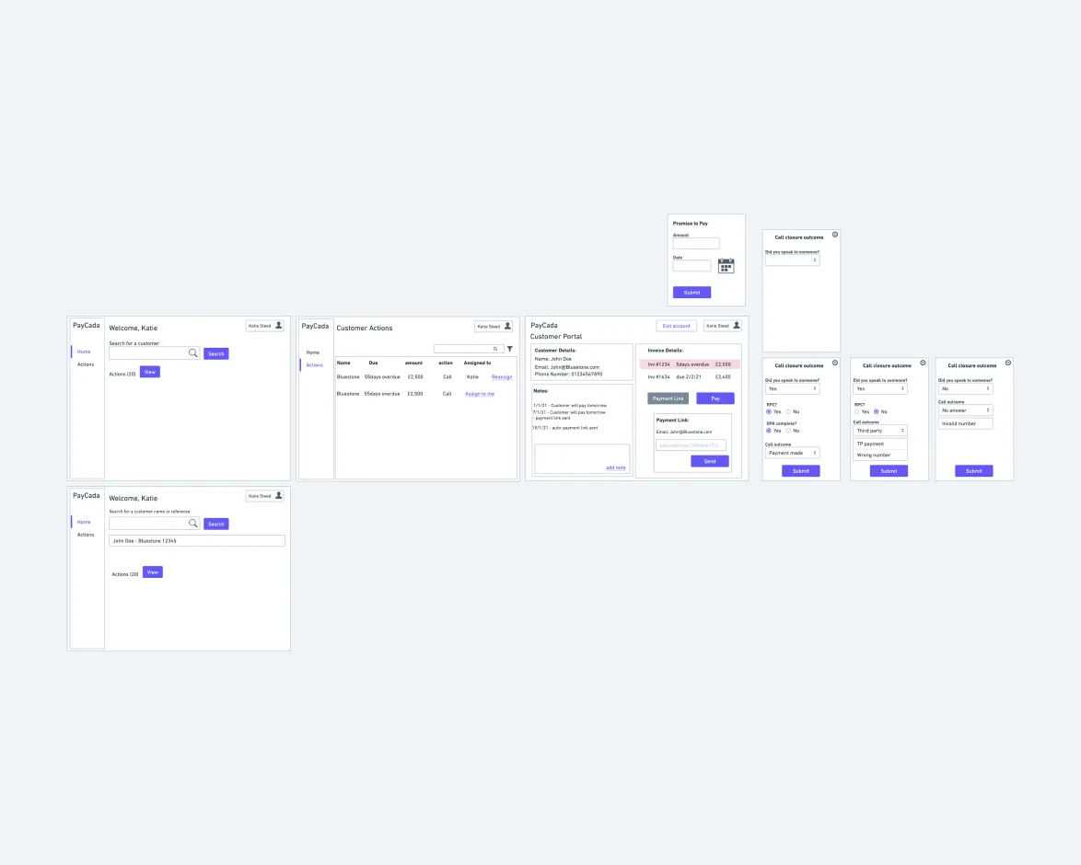Open the Payment made call outcome dropdown
Screen dimensions: 1081x865
coord(792,453)
